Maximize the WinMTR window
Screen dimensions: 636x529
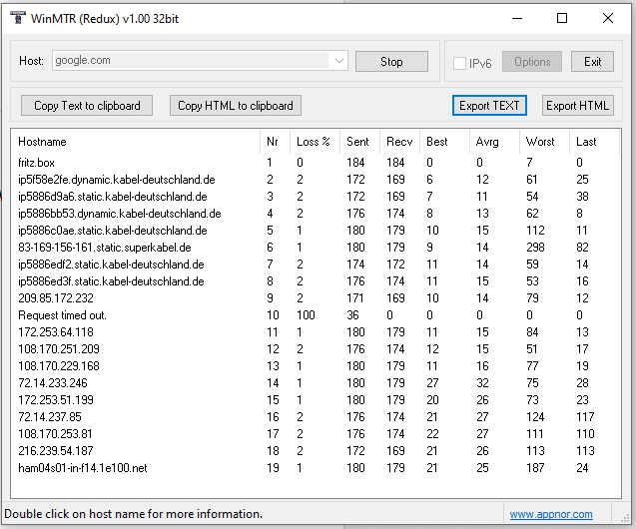pyautogui.click(x=562, y=19)
